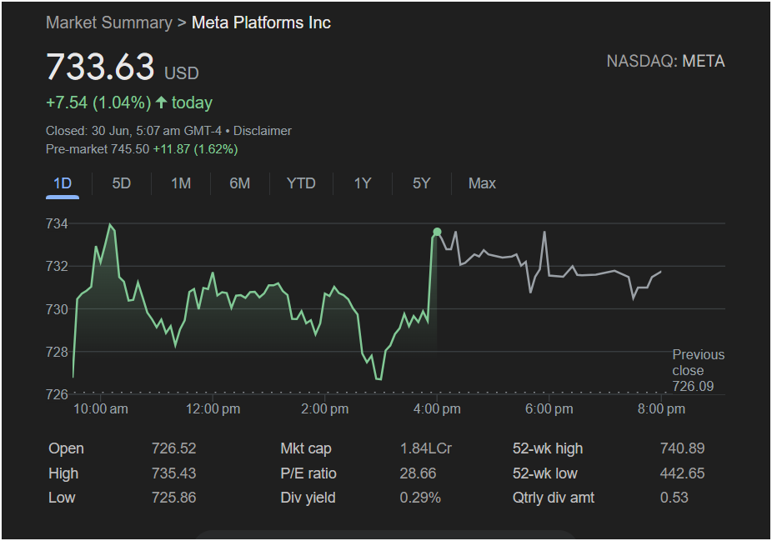This screenshot has height=541, width=772.
Task: Click the Closed: 30 Jun timestamp text
Action: coord(133,131)
